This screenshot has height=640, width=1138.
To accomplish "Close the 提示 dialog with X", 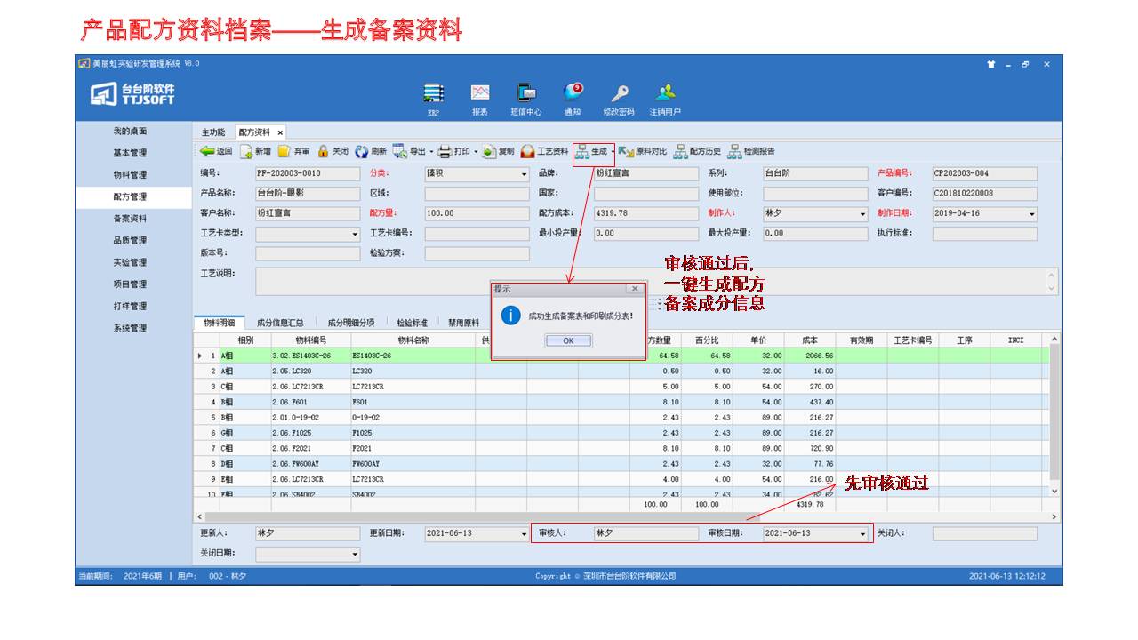I will (x=634, y=289).
